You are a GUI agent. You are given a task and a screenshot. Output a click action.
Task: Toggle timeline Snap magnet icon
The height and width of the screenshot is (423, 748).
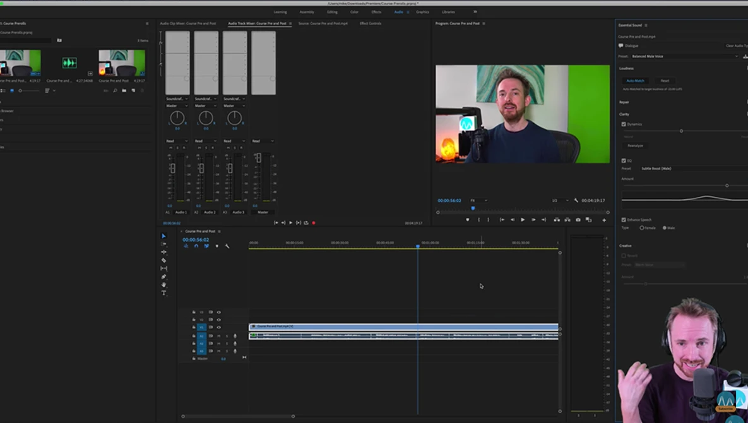196,246
